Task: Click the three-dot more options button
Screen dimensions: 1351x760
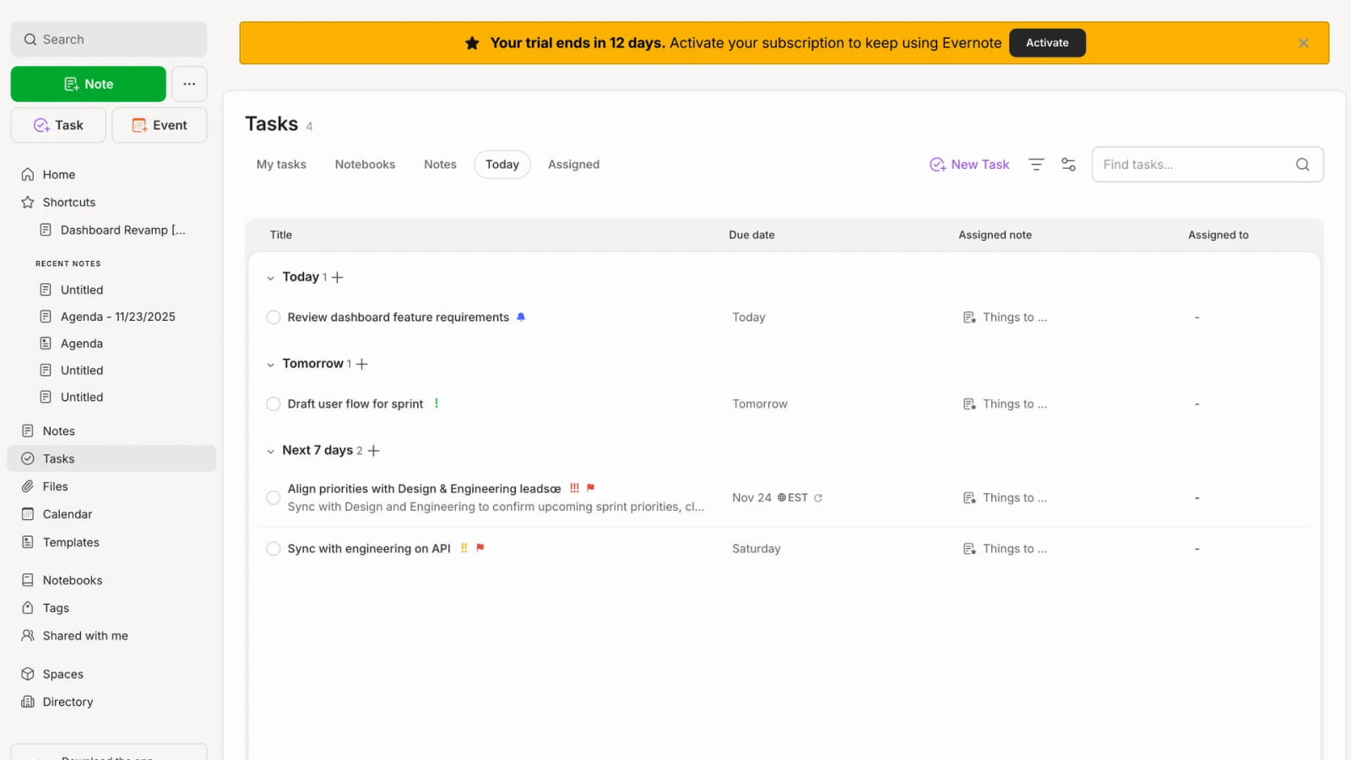Action: [189, 84]
